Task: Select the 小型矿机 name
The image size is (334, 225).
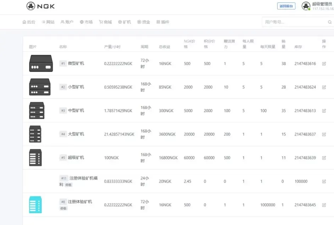Action: (76, 87)
